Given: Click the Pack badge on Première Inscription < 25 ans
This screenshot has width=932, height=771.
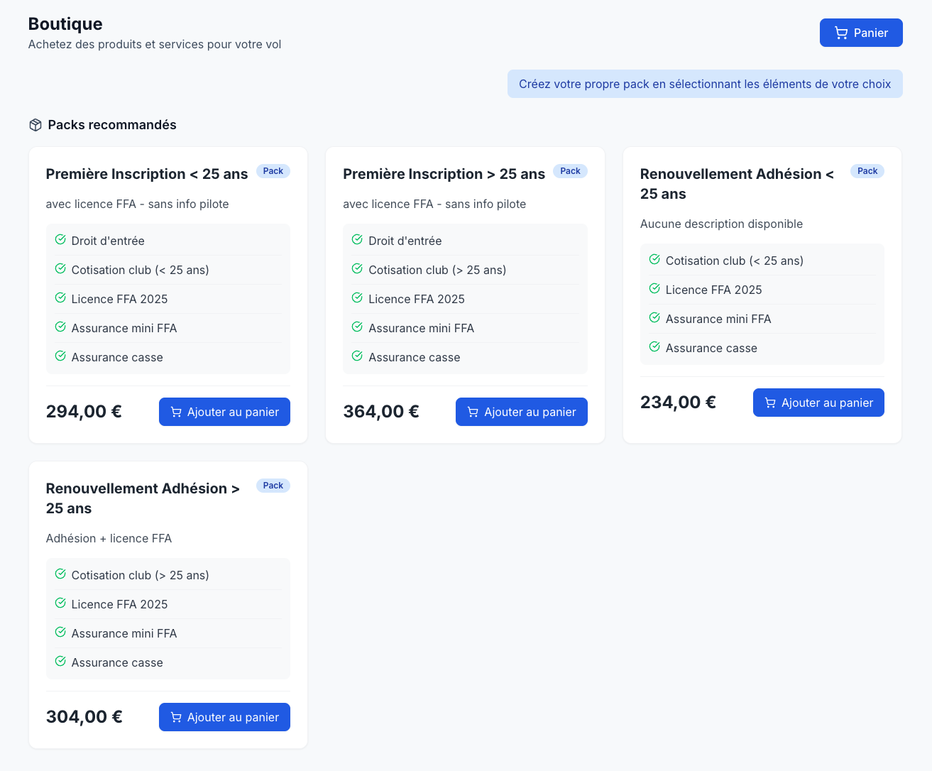Looking at the screenshot, I should [x=273, y=171].
